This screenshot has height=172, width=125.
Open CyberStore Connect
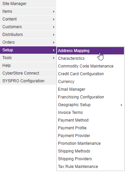(28, 73)
